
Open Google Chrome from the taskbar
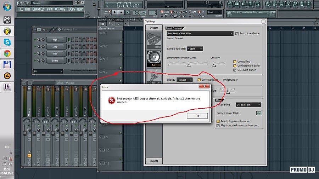[7, 53]
